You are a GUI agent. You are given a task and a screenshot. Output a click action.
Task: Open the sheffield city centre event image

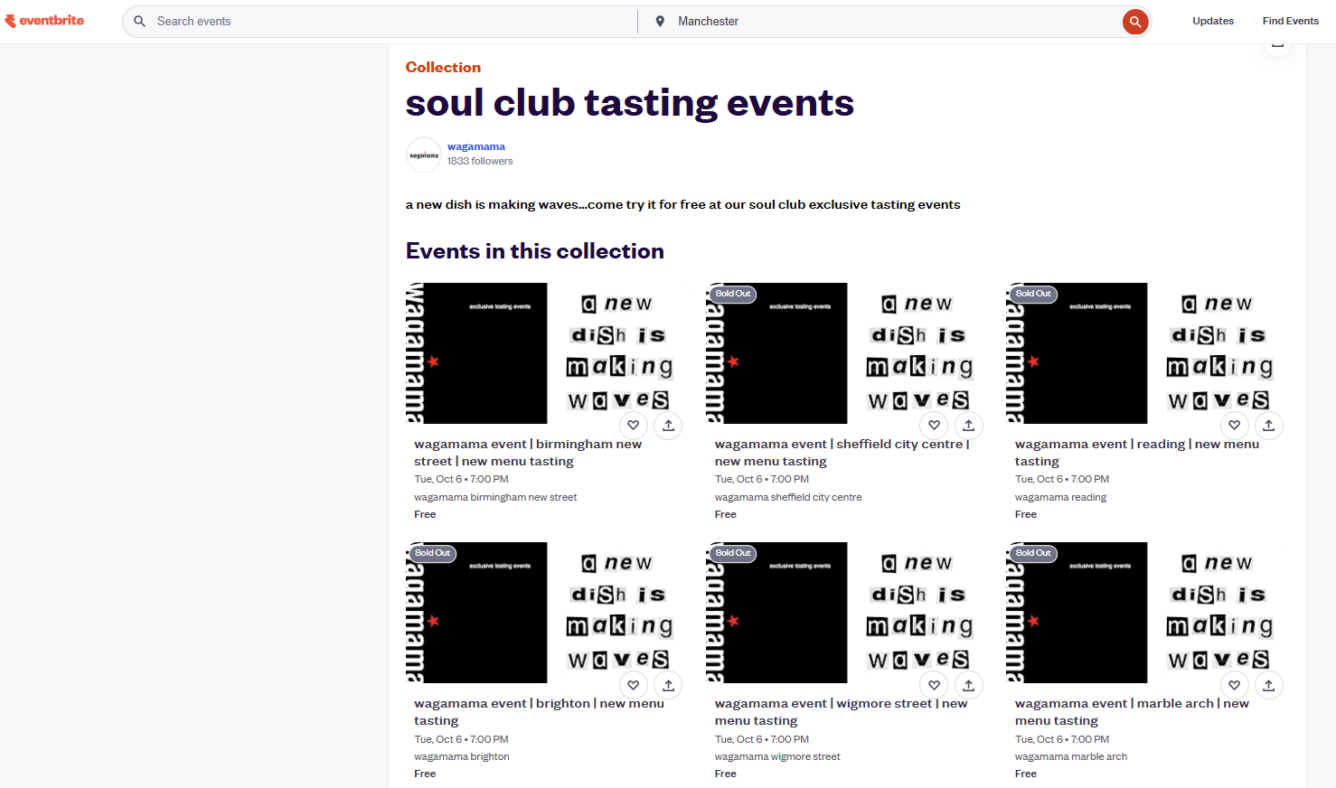pos(847,353)
